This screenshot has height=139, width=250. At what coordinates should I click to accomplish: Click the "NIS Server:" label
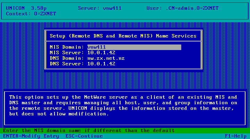click(x=67, y=53)
